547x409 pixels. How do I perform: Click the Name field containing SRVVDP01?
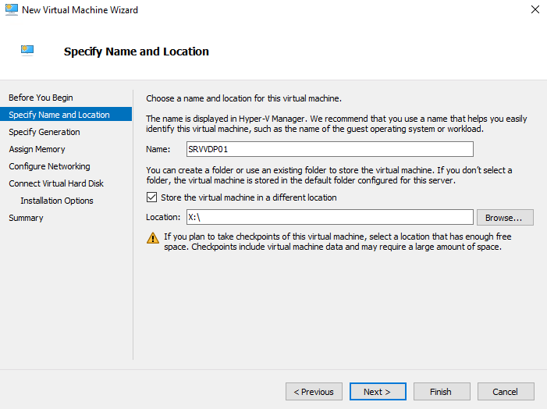click(x=329, y=149)
